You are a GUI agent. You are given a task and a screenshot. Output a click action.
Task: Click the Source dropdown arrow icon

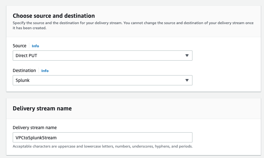click(187, 56)
